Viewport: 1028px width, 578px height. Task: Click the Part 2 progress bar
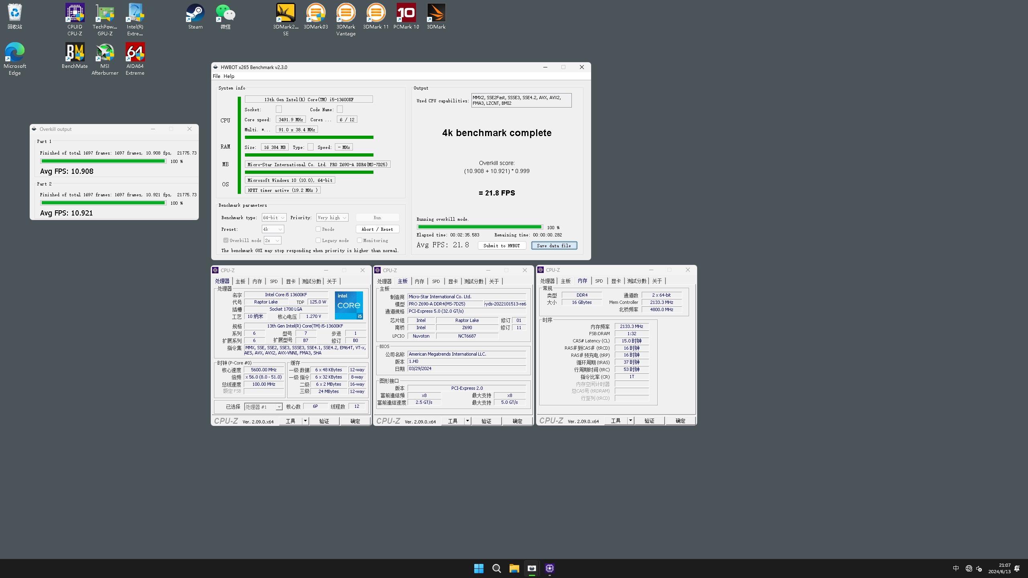(103, 203)
